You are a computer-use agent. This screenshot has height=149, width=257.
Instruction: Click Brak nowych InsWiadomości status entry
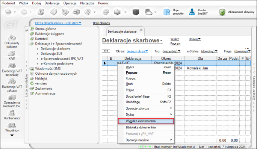point(174,147)
